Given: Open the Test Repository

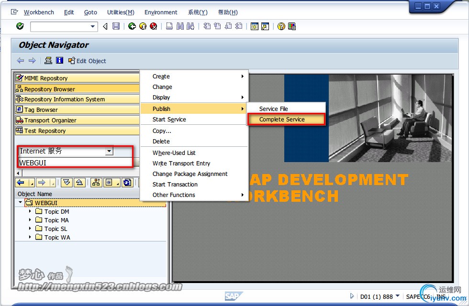Looking at the screenshot, I should [x=77, y=131].
